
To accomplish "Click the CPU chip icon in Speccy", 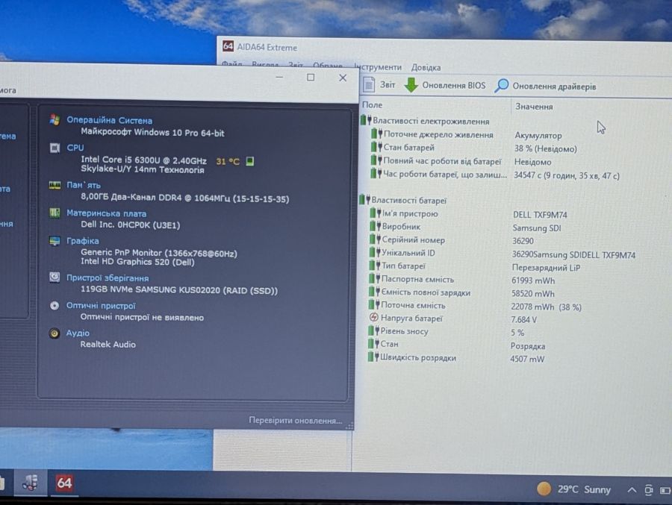I will coord(55,148).
